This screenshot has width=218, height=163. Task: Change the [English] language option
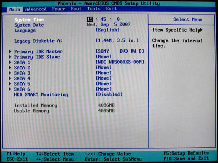(108, 30)
